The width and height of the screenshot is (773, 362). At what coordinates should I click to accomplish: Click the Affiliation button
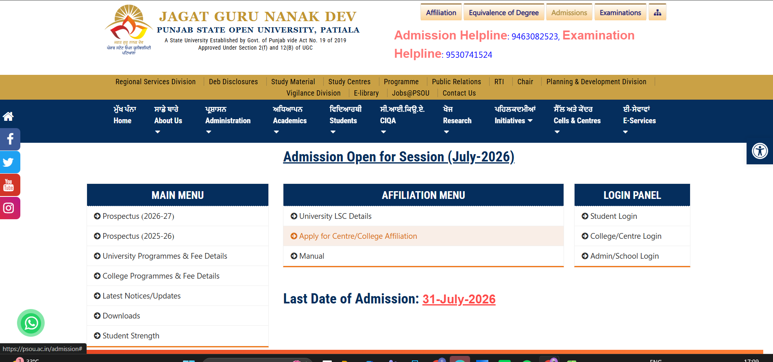tap(441, 13)
